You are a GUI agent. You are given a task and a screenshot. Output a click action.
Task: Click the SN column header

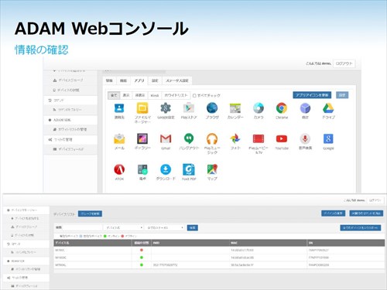click(346, 243)
